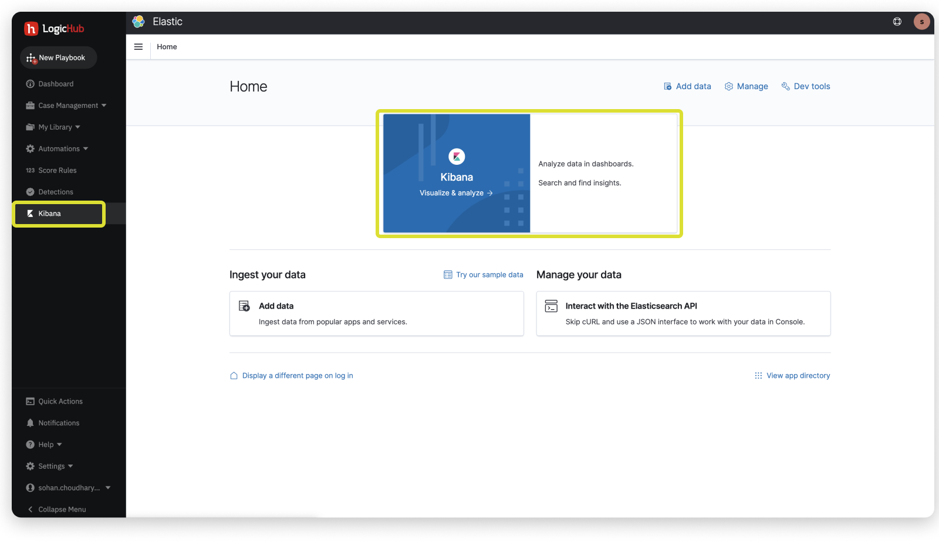The width and height of the screenshot is (939, 549).
Task: Expand the Automations dropdown arrow
Action: point(86,149)
